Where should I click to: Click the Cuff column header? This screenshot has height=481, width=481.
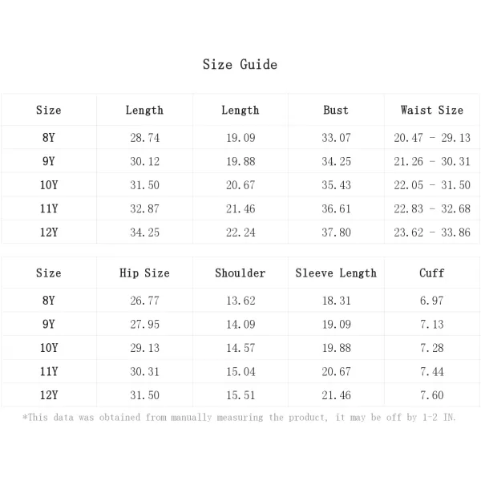point(432,273)
